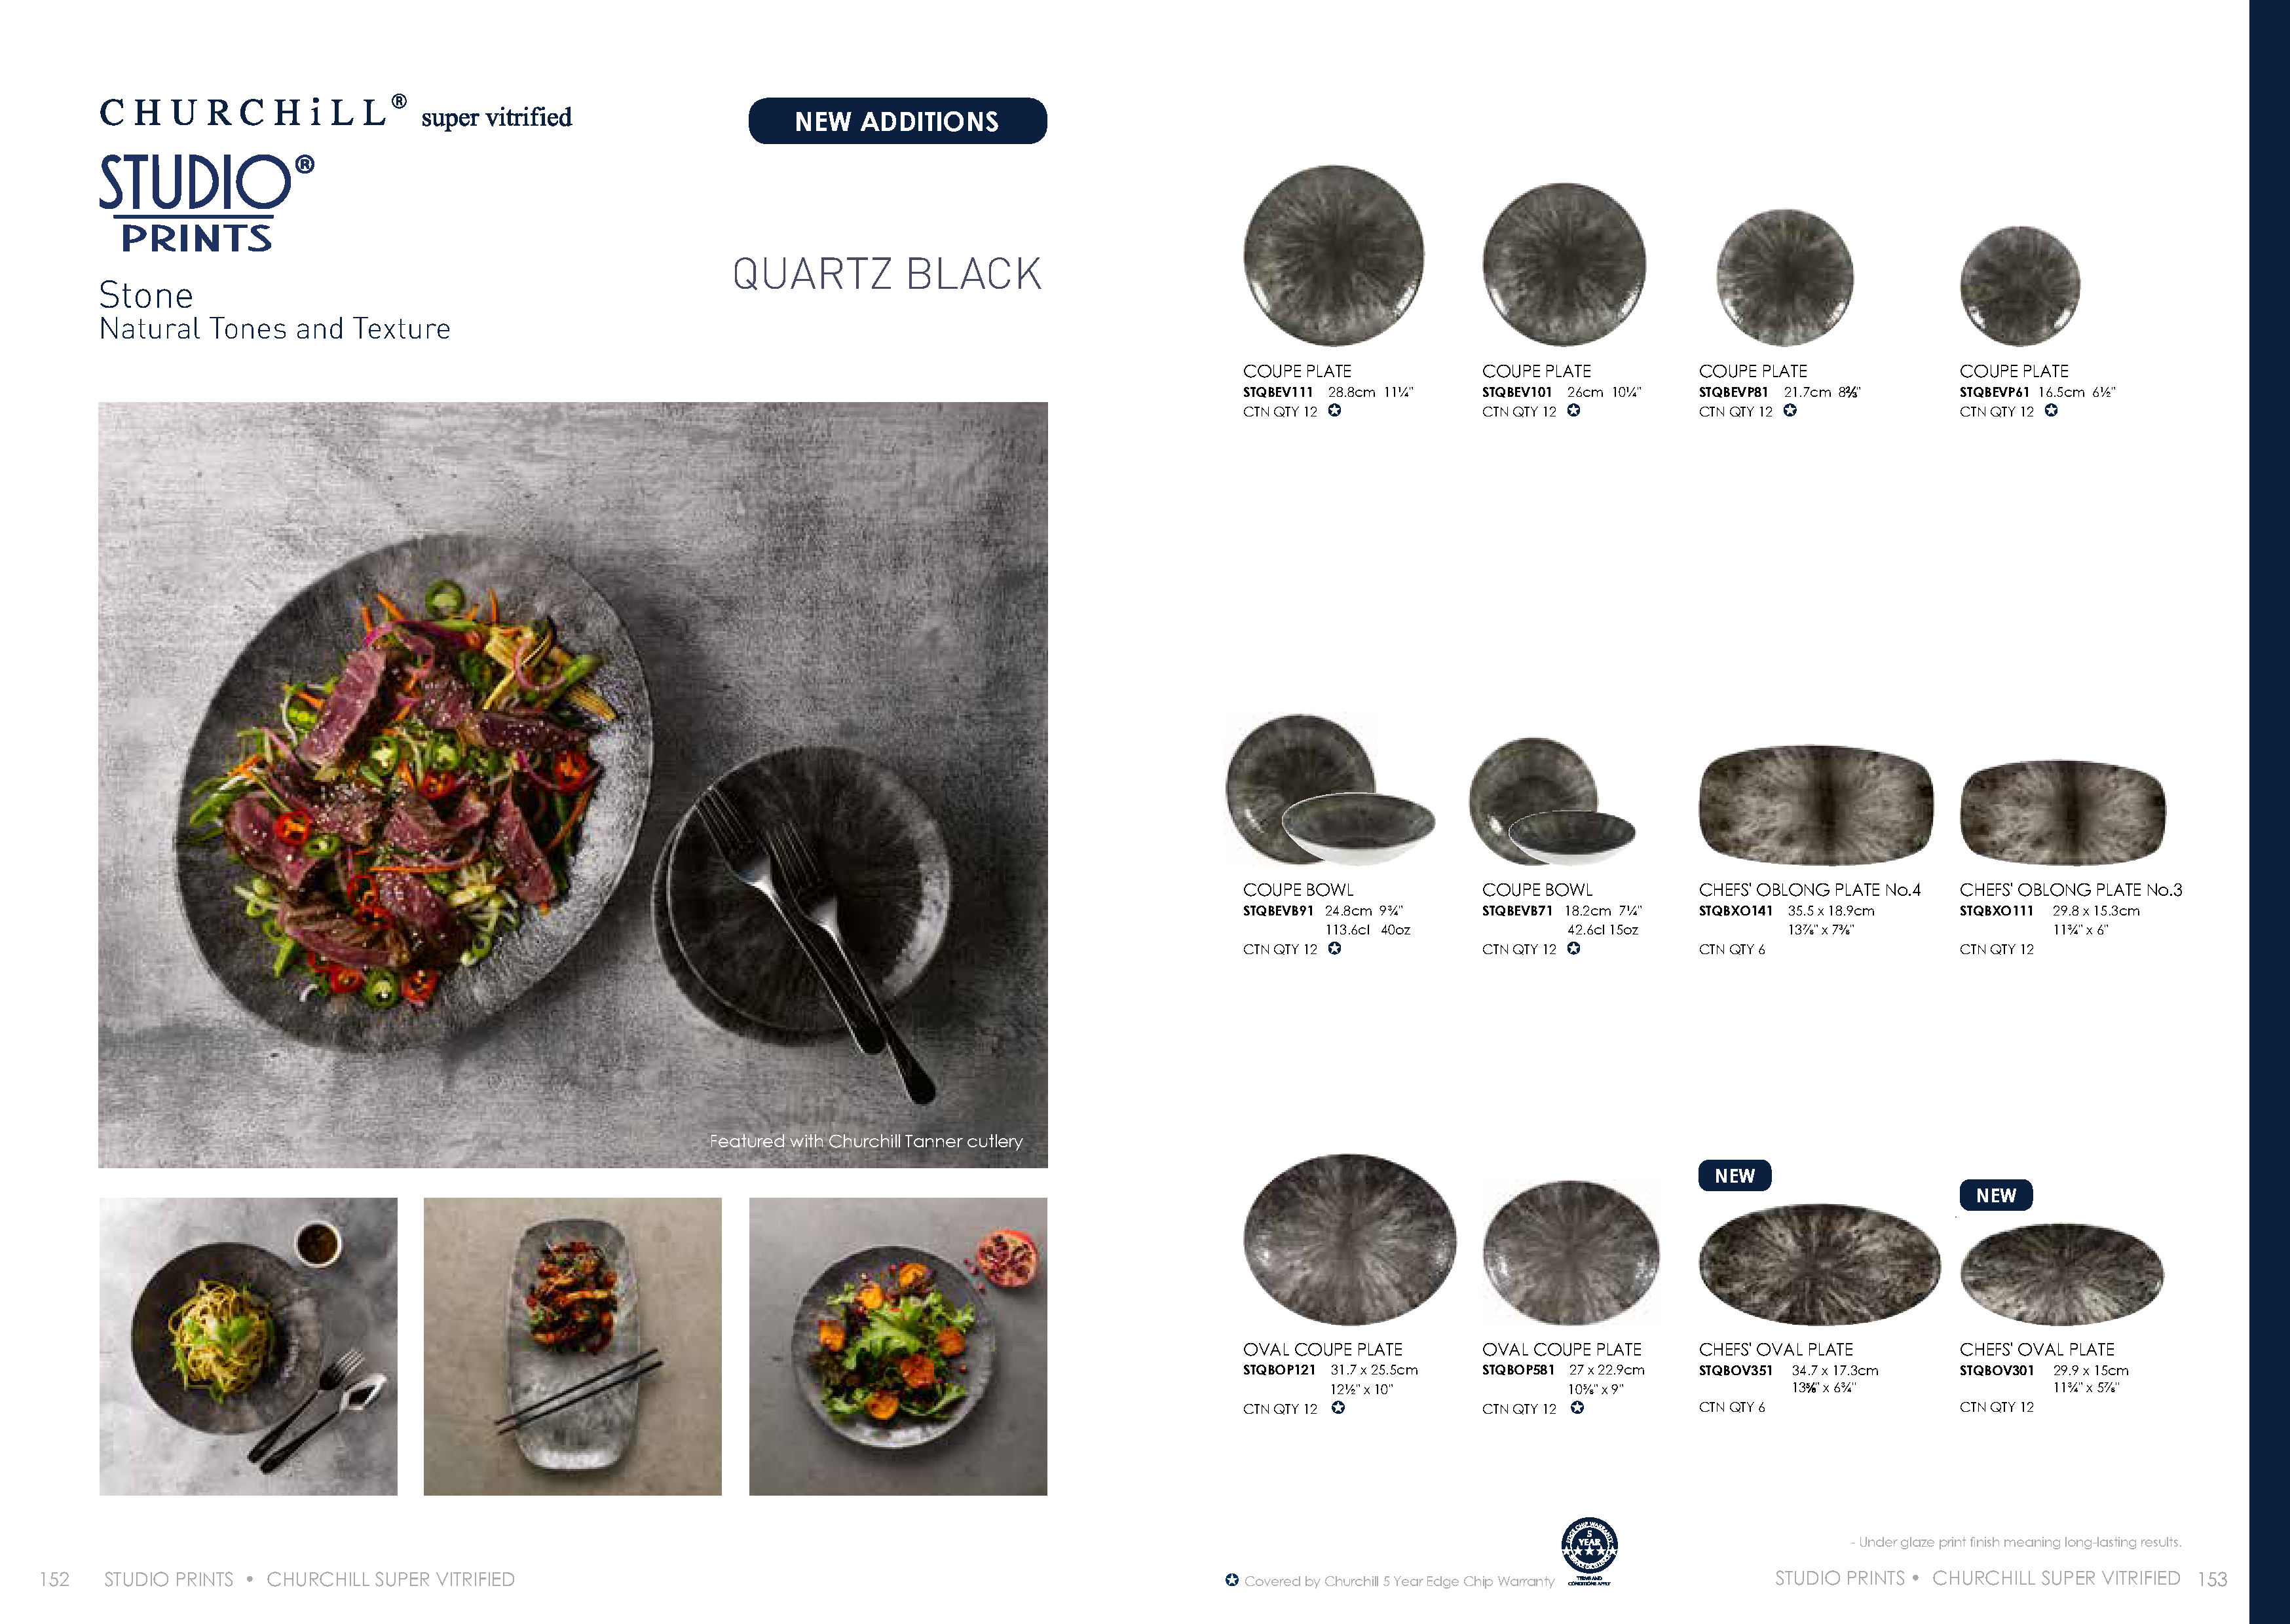Image resolution: width=2290 pixels, height=1624 pixels.
Task: Click the QUARTZ BLACK heading
Action: coord(887,274)
